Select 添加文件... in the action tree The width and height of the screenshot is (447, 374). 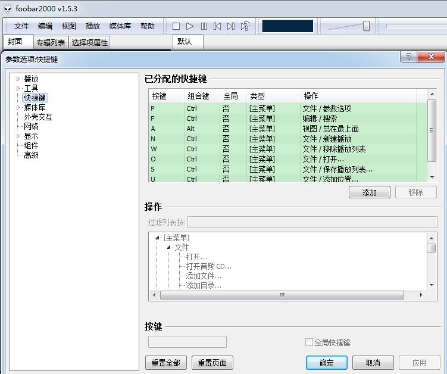[204, 276]
